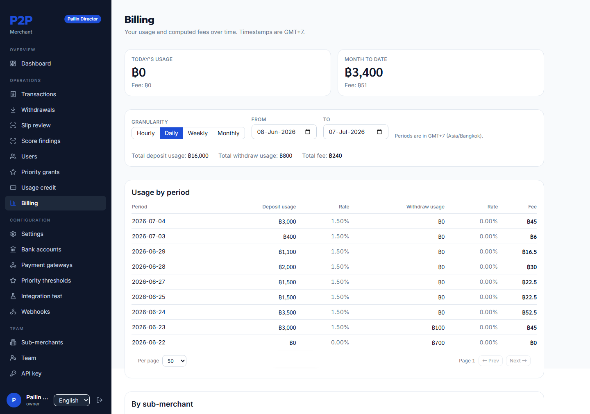The width and height of the screenshot is (590, 414).
Task: Click the Prev page button
Action: [490, 361]
